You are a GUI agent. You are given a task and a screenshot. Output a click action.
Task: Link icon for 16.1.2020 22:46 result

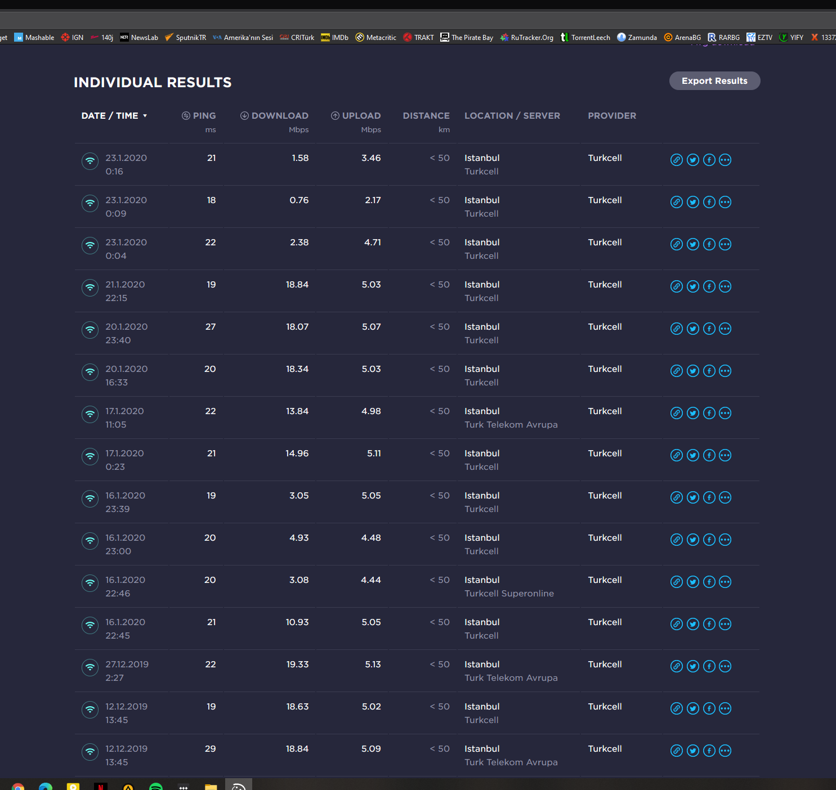pyautogui.click(x=677, y=582)
